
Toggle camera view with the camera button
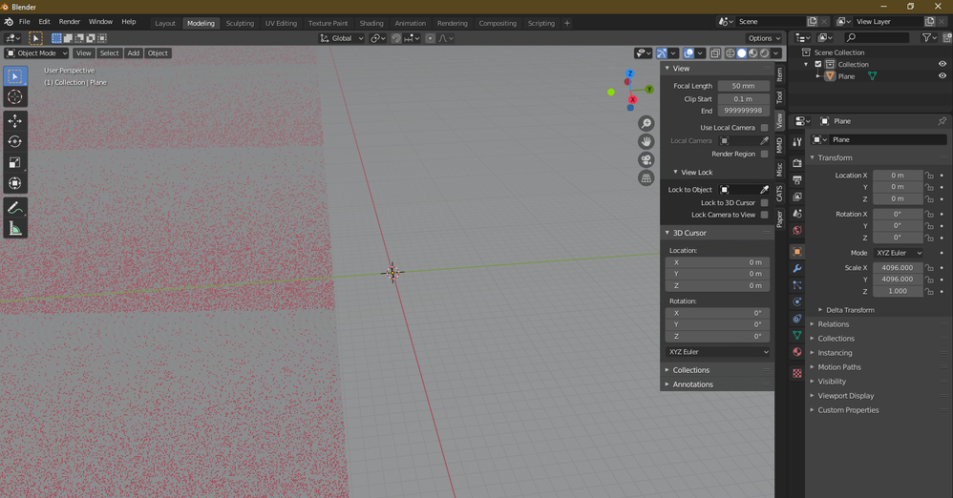tap(646, 159)
